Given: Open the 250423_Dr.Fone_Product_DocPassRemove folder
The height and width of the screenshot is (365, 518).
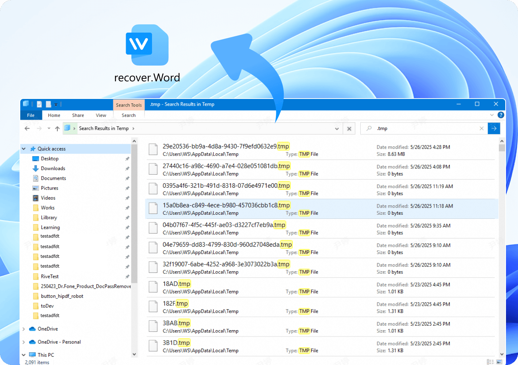Looking at the screenshot, I should tap(86, 286).
